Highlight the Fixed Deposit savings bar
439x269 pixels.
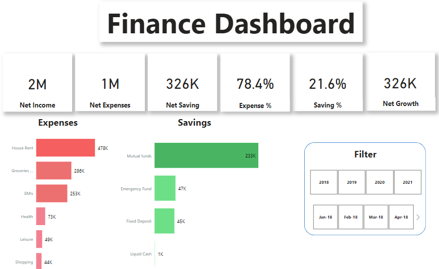(164, 221)
